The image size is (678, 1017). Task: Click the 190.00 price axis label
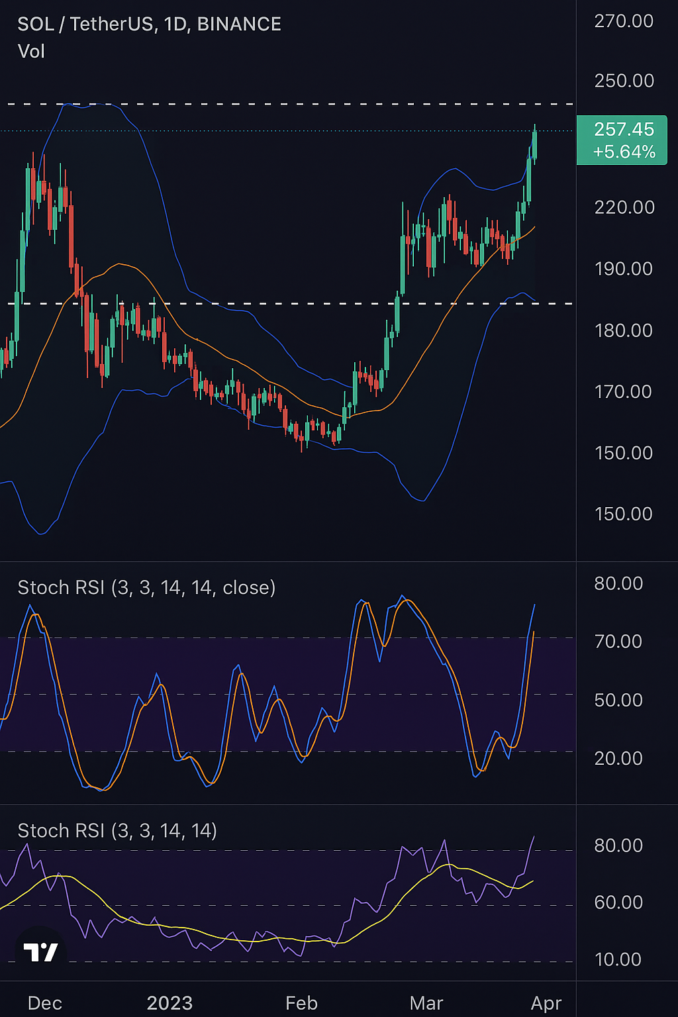coord(624,269)
